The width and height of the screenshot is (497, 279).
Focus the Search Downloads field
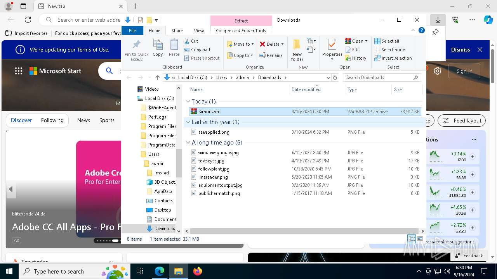[x=382, y=77]
